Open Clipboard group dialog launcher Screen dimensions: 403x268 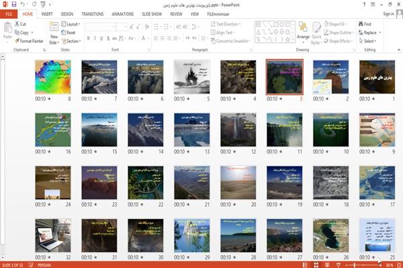click(44, 50)
